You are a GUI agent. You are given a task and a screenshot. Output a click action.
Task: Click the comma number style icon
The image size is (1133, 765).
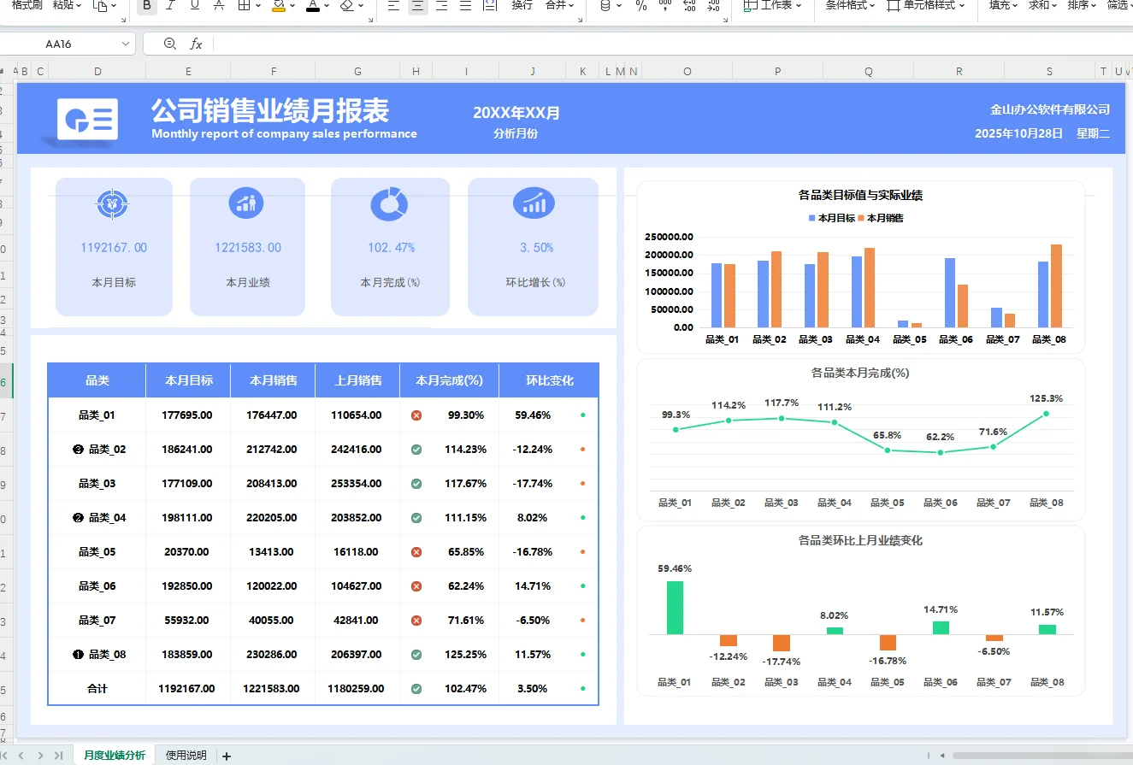(664, 8)
